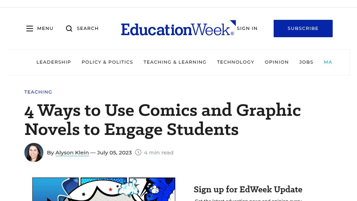Click the clock read-time icon
Viewport: 357px width, 201px height.
(x=138, y=152)
